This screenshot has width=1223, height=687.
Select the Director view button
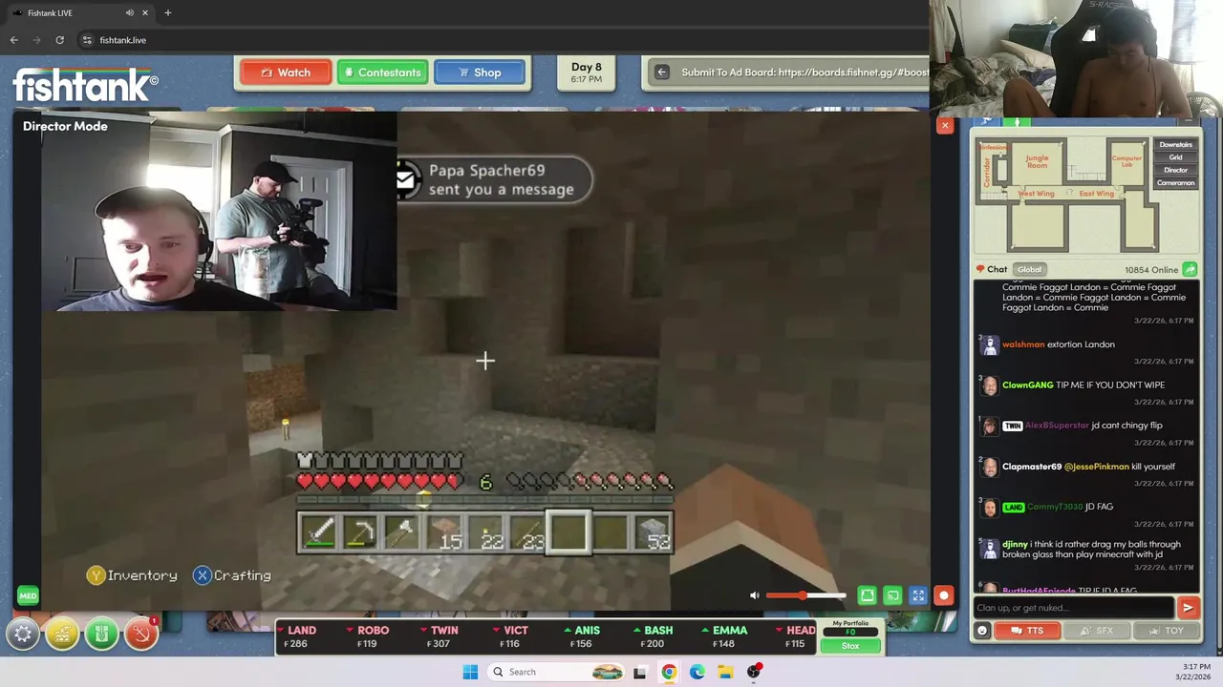[x=1175, y=170]
